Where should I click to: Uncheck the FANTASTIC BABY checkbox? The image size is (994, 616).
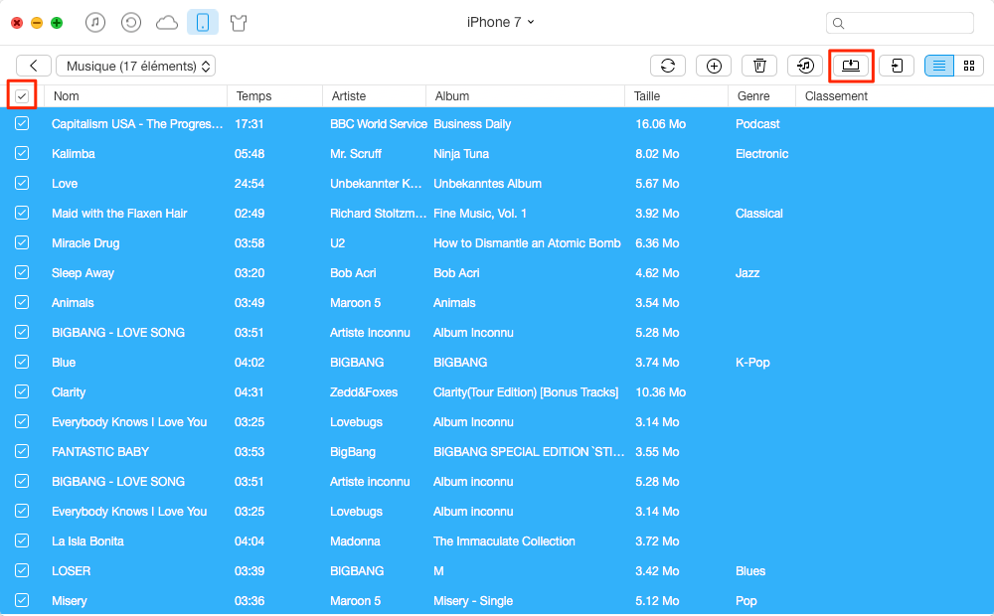tap(22, 451)
